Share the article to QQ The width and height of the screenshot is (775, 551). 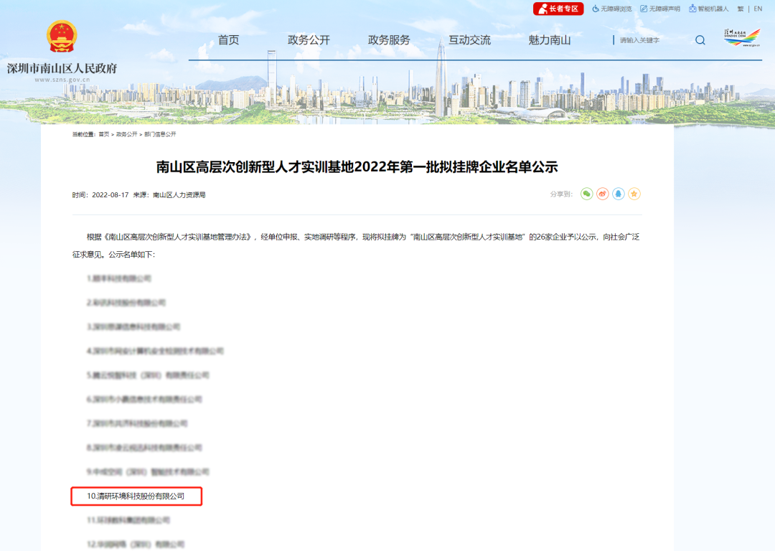tap(618, 194)
